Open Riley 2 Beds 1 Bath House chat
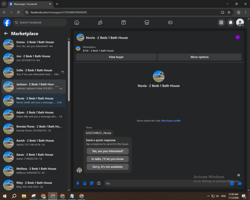 pos(34,185)
